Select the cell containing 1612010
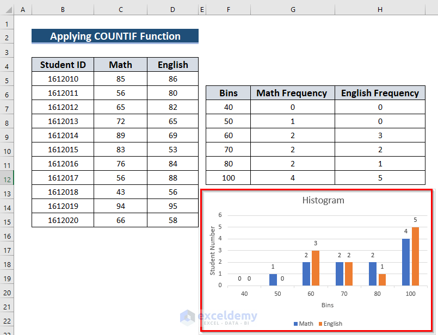This screenshot has height=335, width=438. pyautogui.click(x=63, y=79)
